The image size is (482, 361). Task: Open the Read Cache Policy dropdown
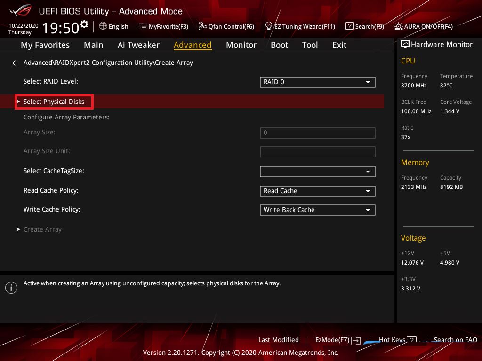[317, 191]
